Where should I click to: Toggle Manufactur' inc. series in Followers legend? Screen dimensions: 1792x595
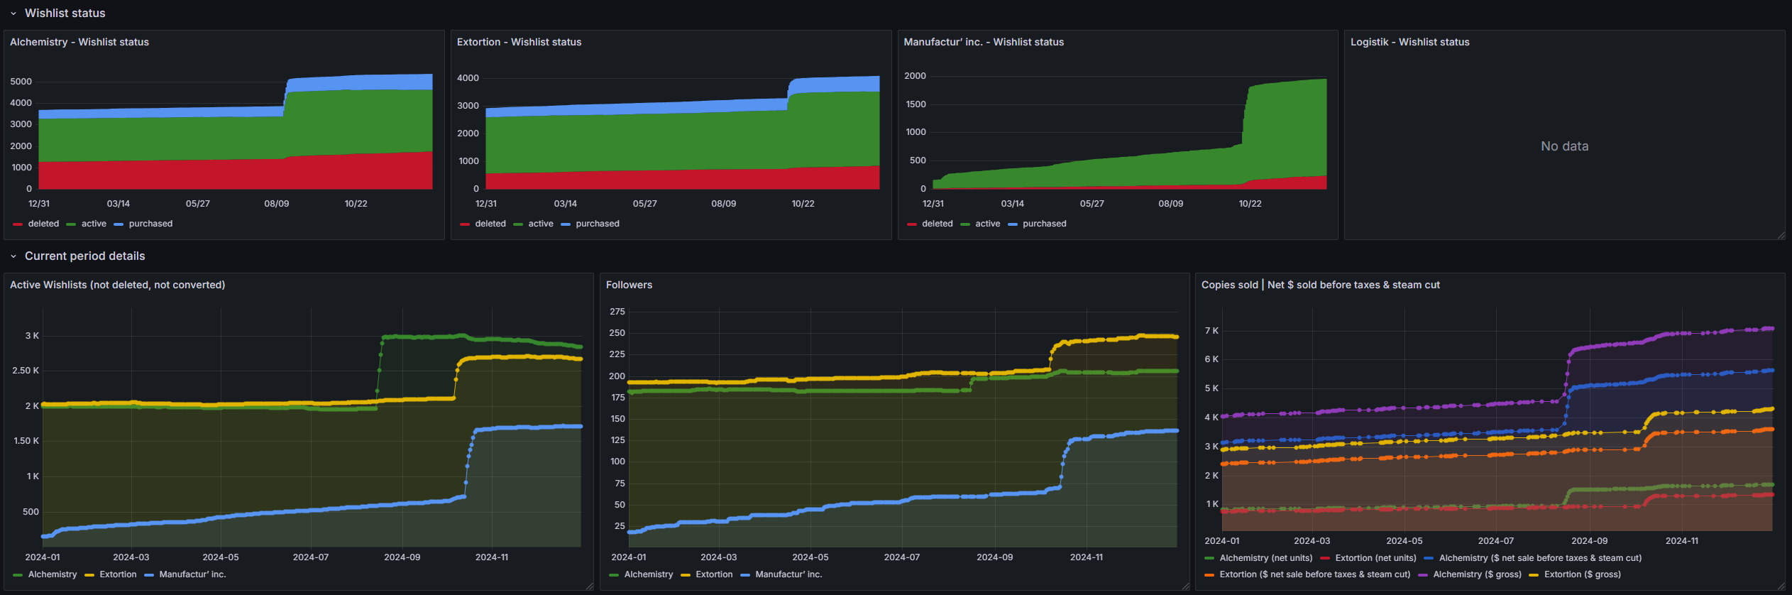[788, 574]
